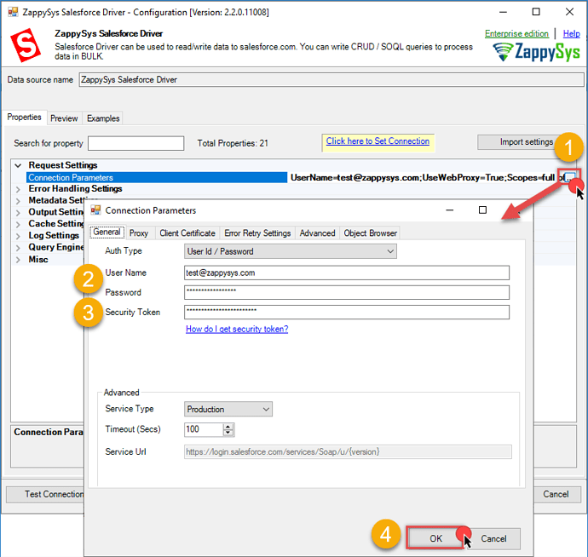
Task: Click the Log Settings row label
Action: pos(54,235)
